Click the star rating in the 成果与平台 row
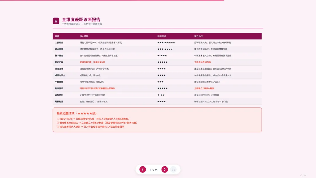 click(x=162, y=76)
